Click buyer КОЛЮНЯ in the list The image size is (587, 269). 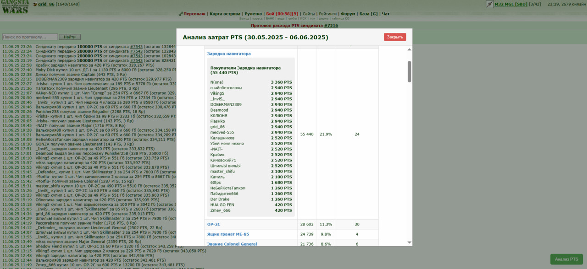point(219,116)
